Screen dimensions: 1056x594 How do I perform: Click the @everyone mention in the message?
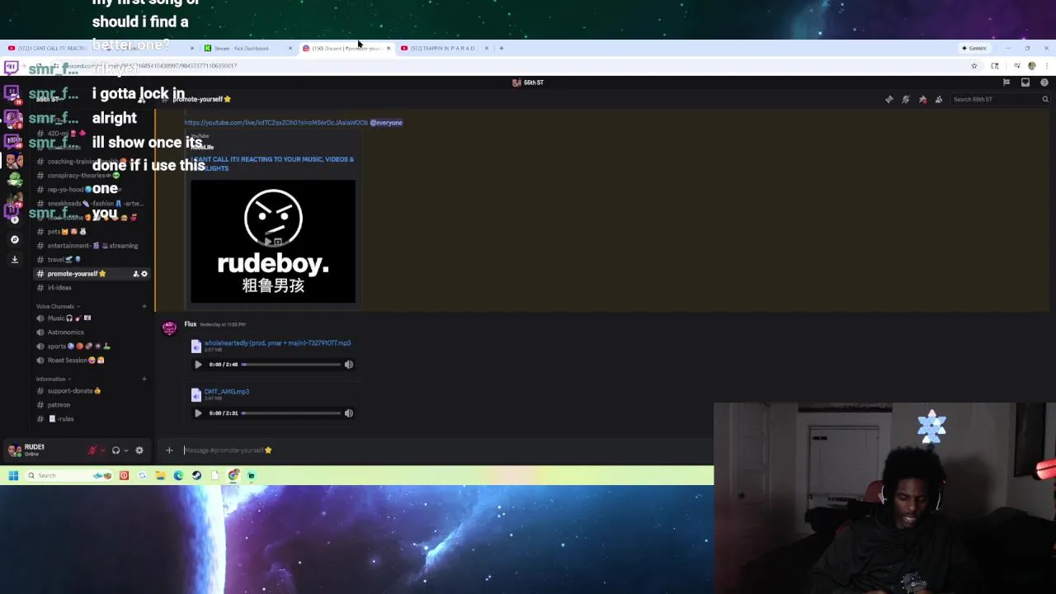pos(386,122)
